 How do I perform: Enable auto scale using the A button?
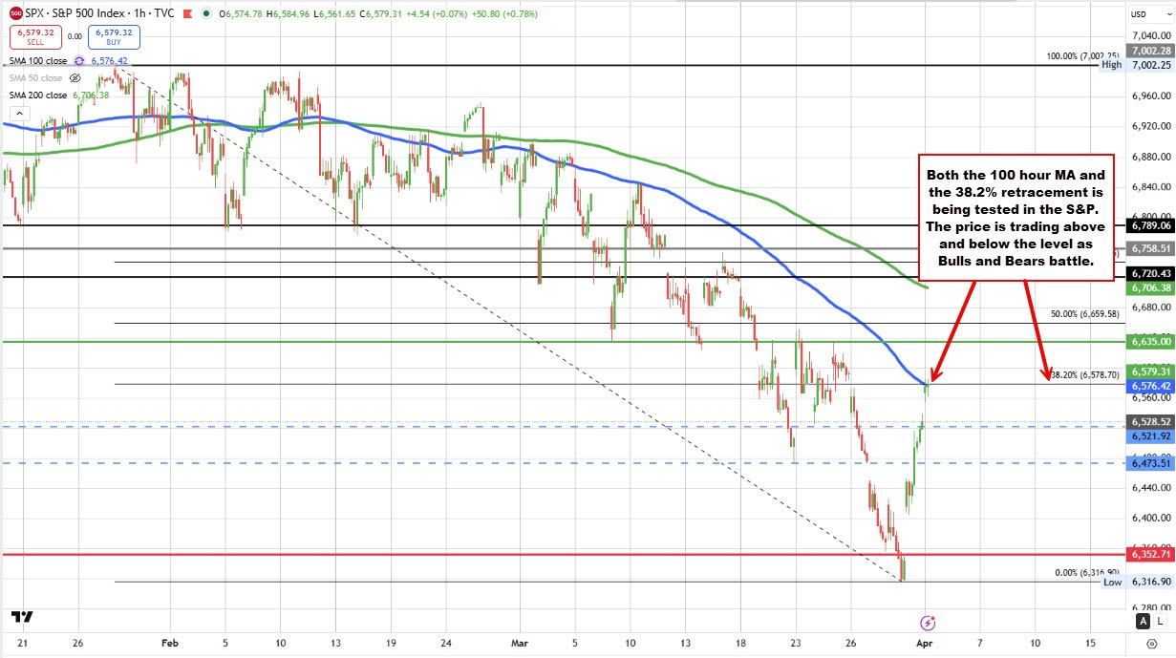click(x=1144, y=621)
